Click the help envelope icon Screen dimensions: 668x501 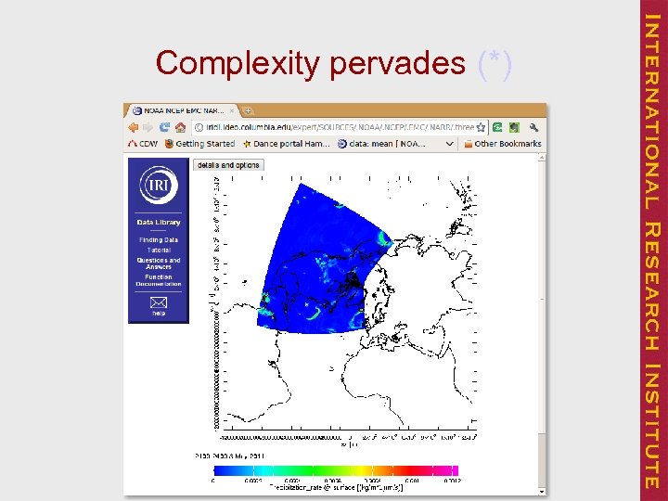159,302
